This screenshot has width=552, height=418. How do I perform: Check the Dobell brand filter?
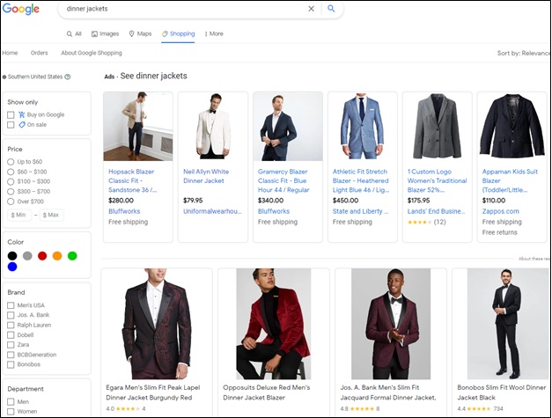(x=11, y=335)
